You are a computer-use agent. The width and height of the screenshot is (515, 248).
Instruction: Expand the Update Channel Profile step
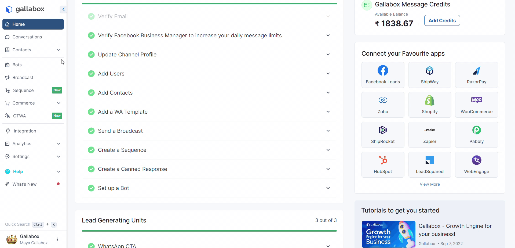click(x=328, y=55)
